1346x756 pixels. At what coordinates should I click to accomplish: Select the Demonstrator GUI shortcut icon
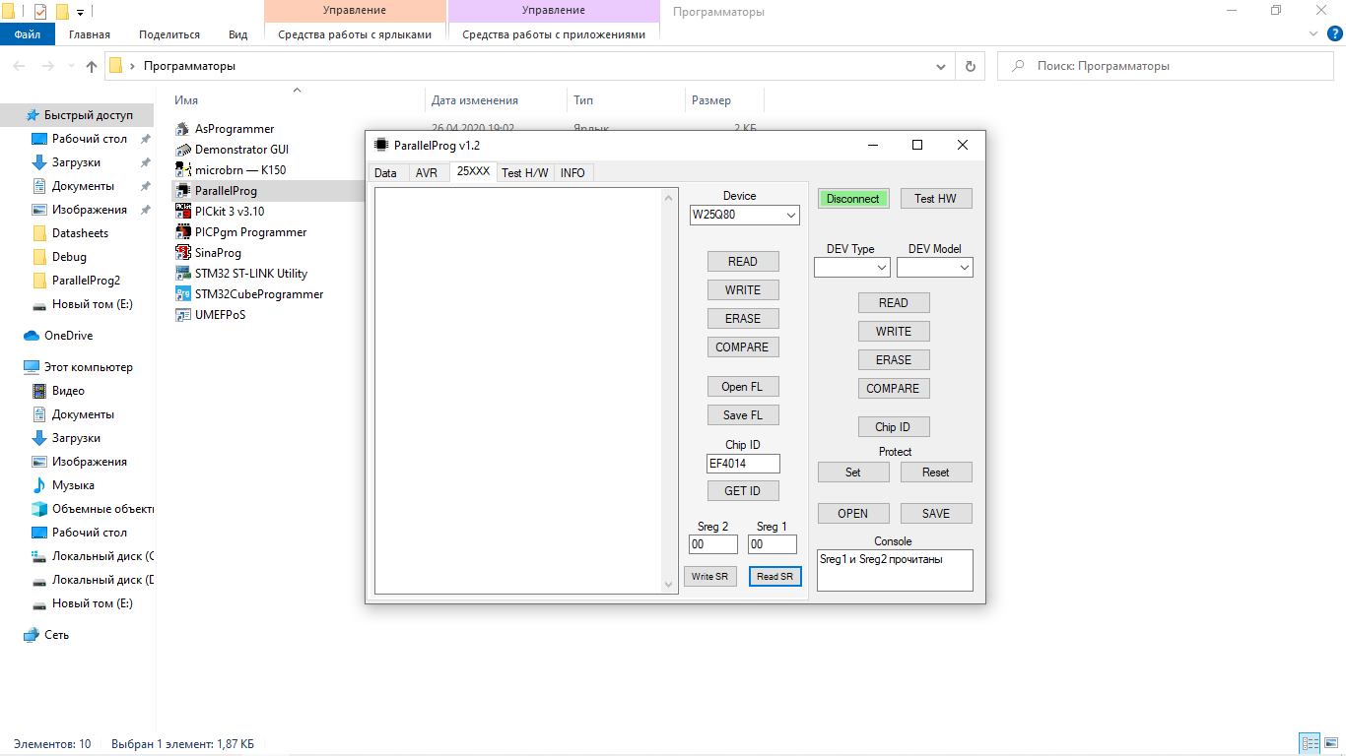[183, 150]
